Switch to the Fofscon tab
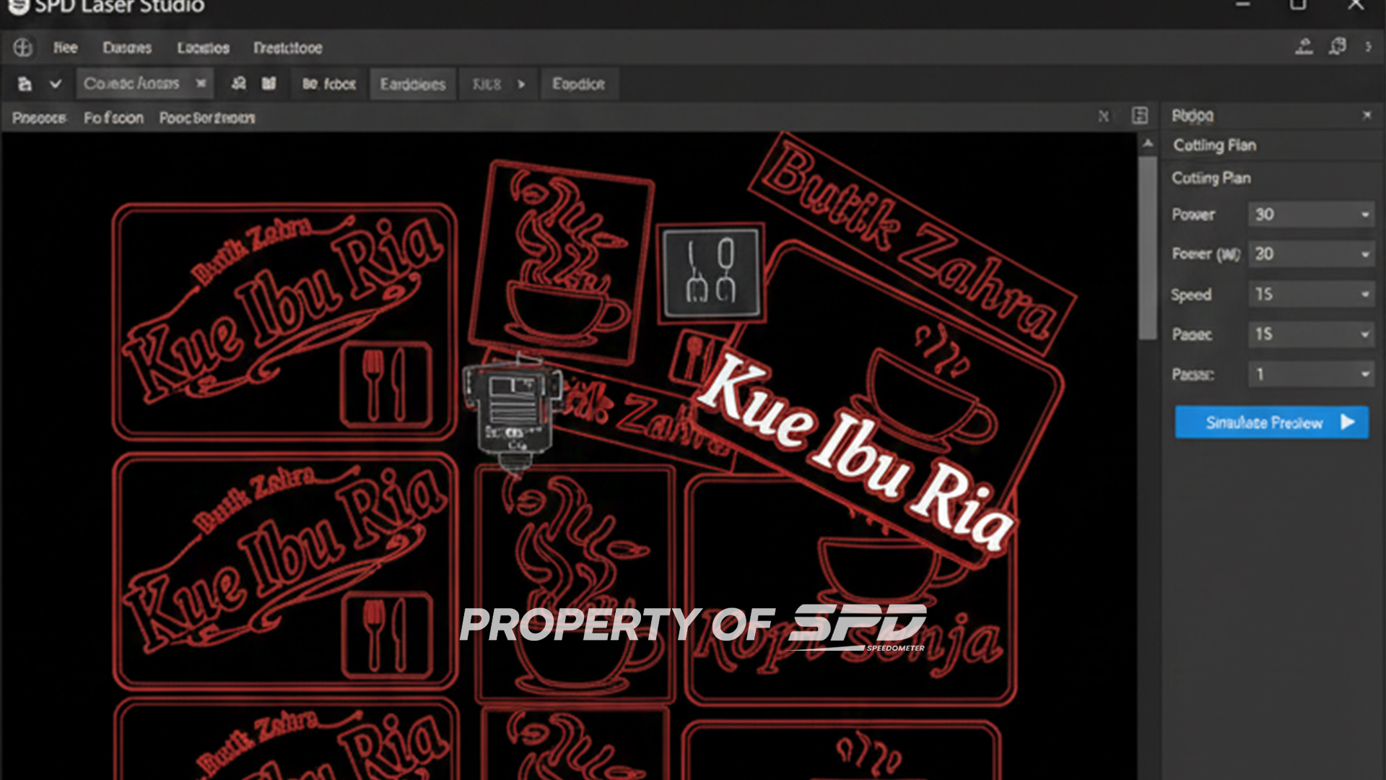Screen dimensions: 1386x780 [x=113, y=118]
